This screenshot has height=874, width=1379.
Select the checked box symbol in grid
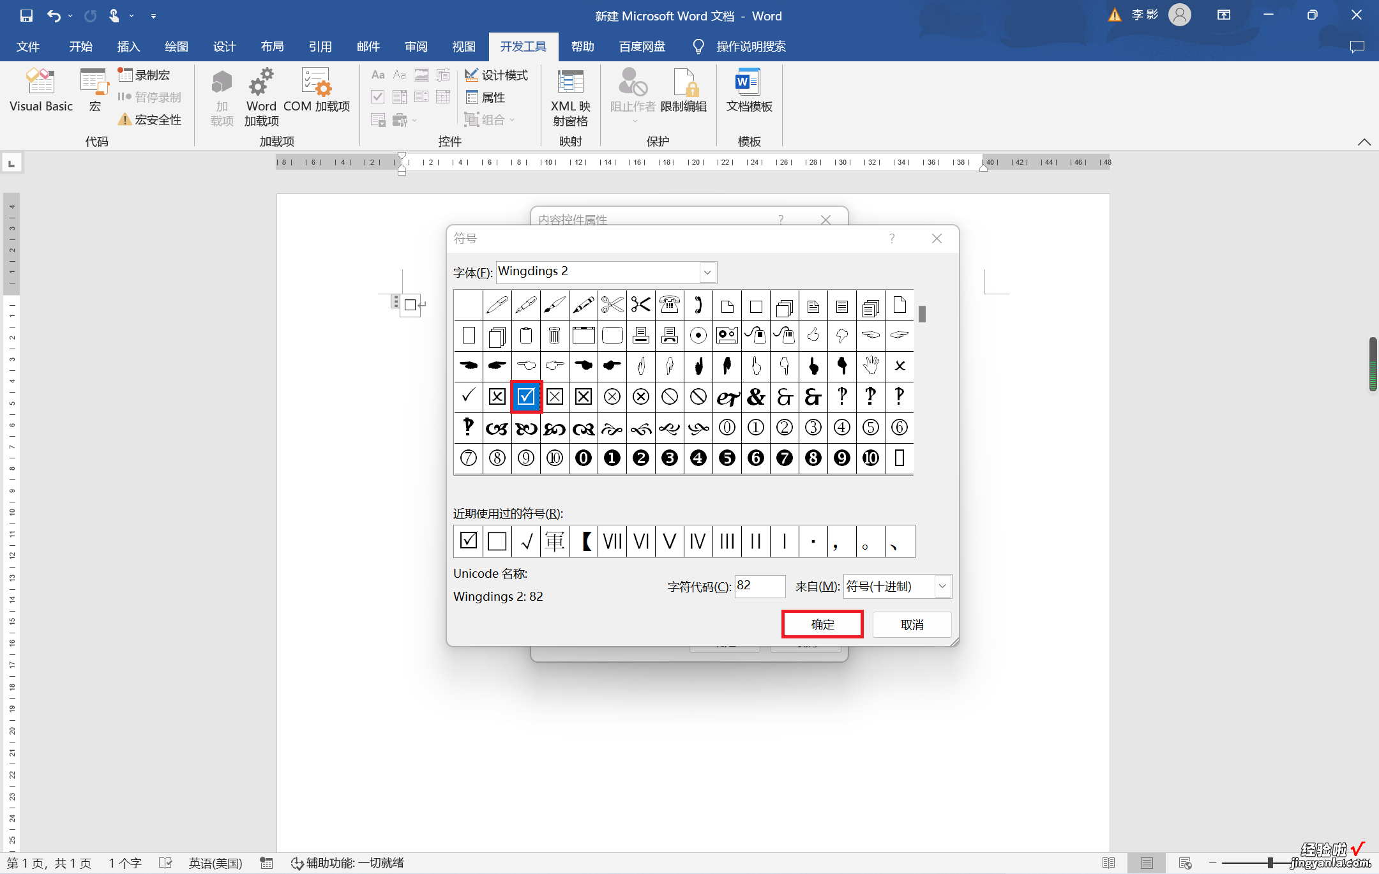(x=526, y=396)
